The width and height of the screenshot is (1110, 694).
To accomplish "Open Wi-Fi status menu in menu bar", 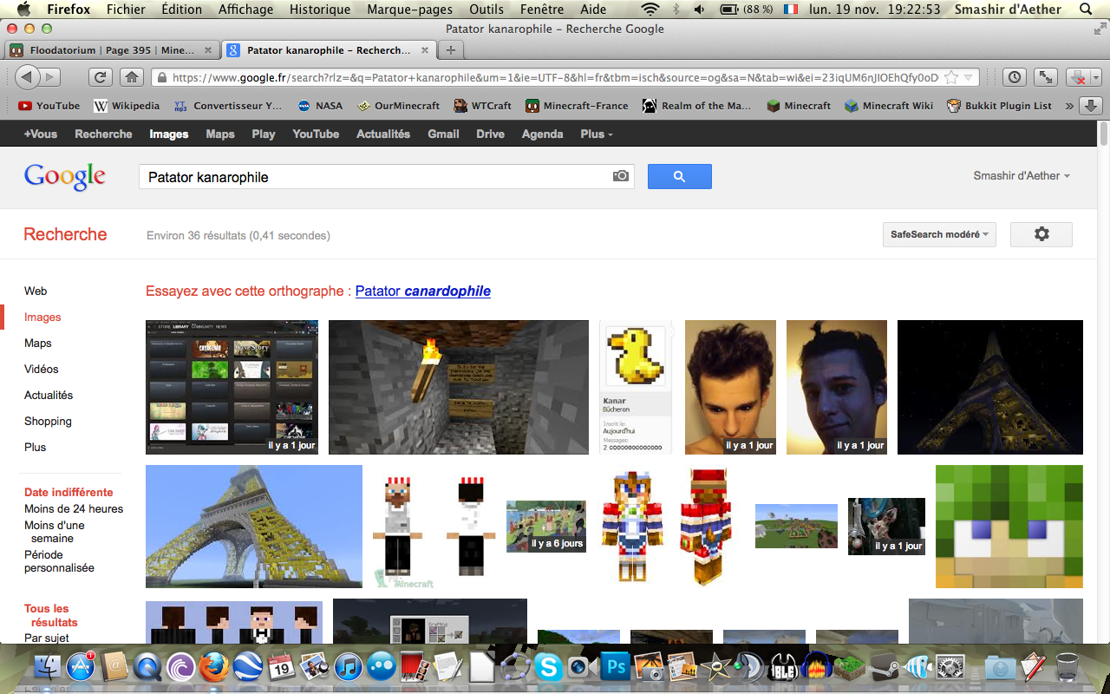I will (x=650, y=10).
